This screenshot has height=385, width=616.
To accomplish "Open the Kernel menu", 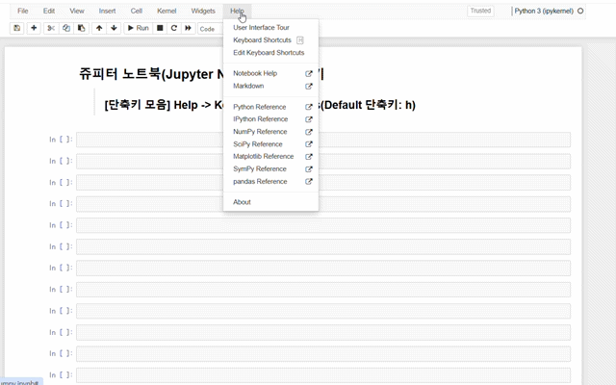I will point(167,11).
